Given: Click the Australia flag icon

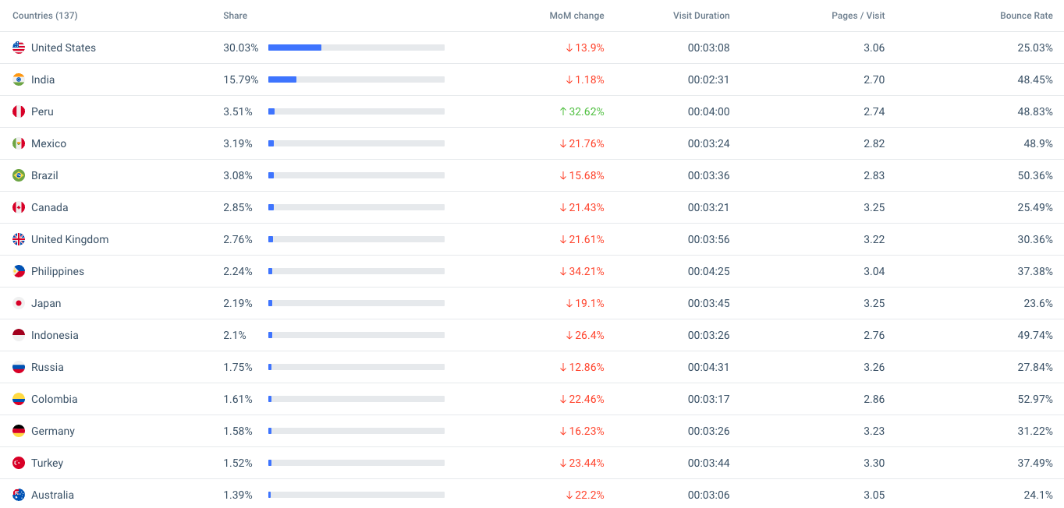Looking at the screenshot, I should coord(19,495).
